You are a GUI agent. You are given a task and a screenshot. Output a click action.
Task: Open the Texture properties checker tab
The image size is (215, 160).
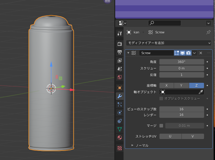(120, 148)
